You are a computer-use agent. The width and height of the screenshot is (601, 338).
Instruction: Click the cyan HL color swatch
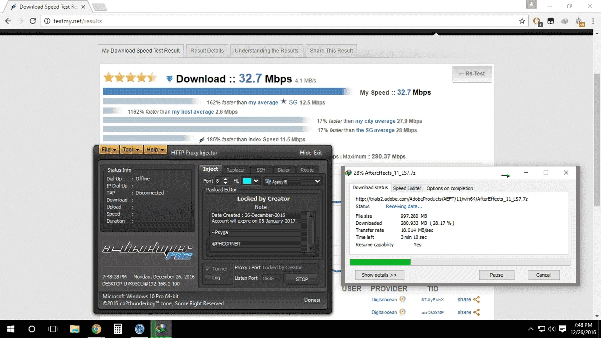pyautogui.click(x=247, y=181)
